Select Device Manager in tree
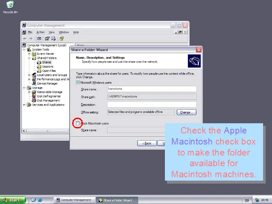Viewport: 272px width, 204px height. point(47,83)
